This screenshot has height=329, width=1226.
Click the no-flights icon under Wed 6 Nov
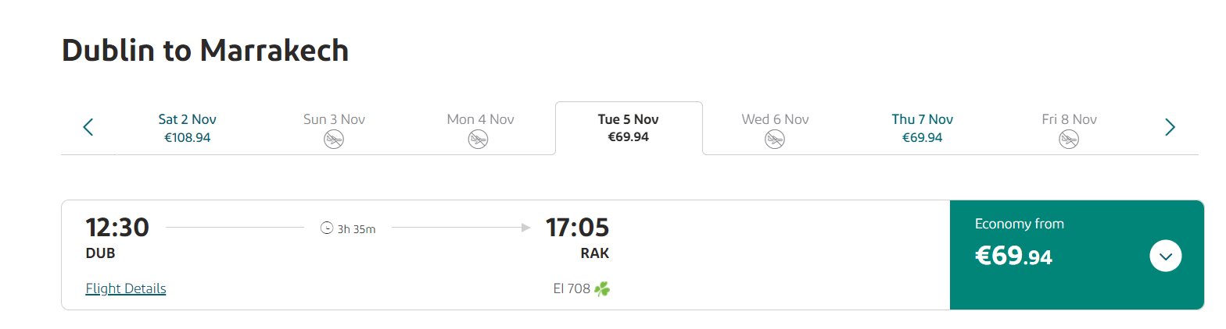[x=775, y=140]
